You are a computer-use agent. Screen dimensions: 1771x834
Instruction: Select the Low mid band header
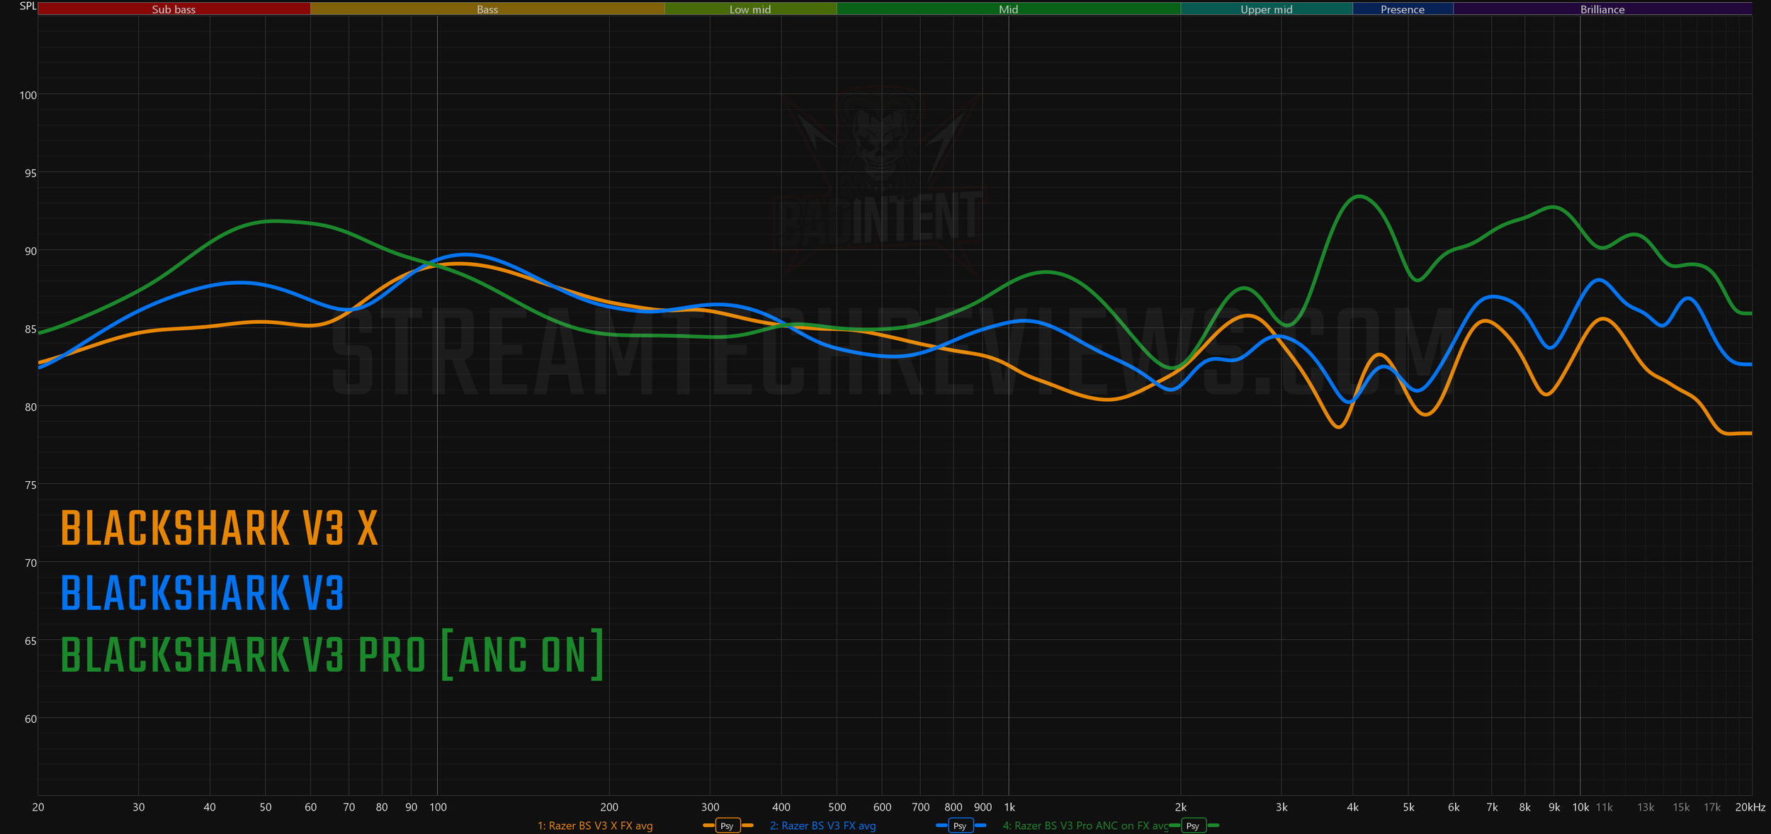750,9
